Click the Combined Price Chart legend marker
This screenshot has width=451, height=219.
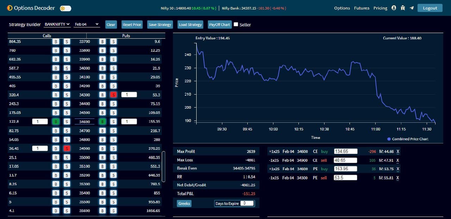[x=389, y=139]
